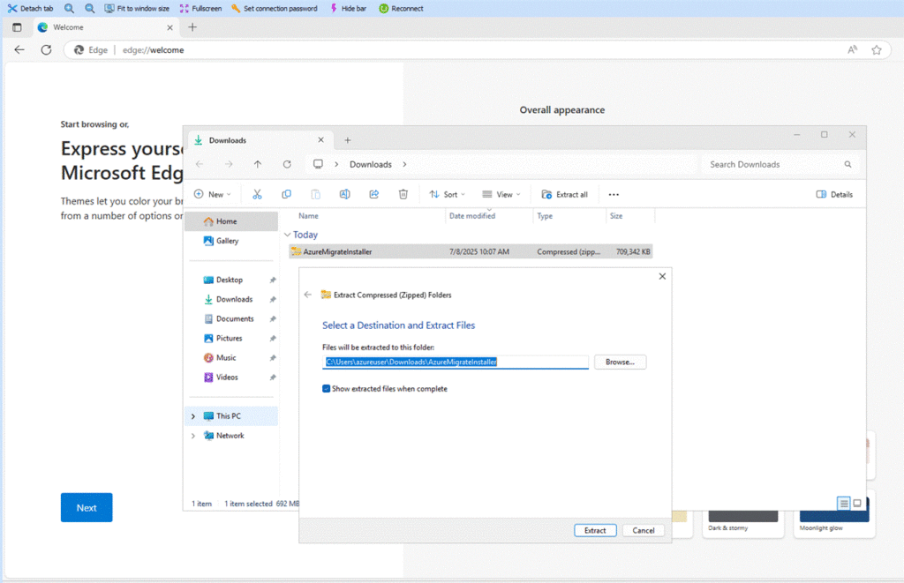Click the Extract button
Image resolution: width=904 pixels, height=583 pixels.
click(595, 530)
